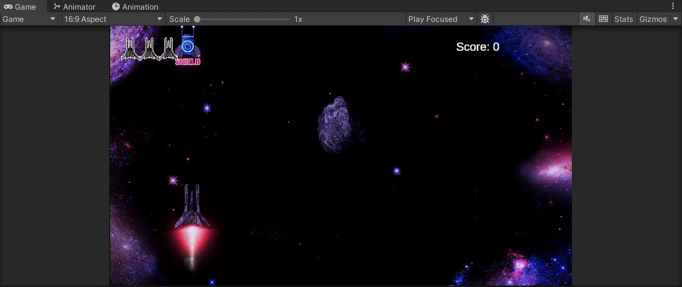
Task: Expand the Gizmos dropdown arrow
Action: [x=675, y=19]
